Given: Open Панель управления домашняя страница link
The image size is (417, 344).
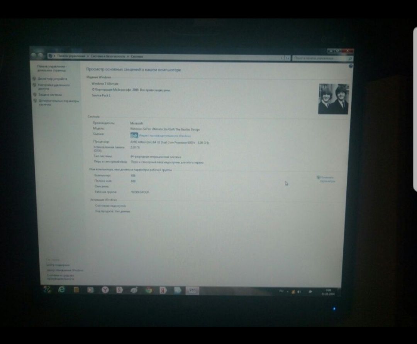Looking at the screenshot, I should pos(52,68).
